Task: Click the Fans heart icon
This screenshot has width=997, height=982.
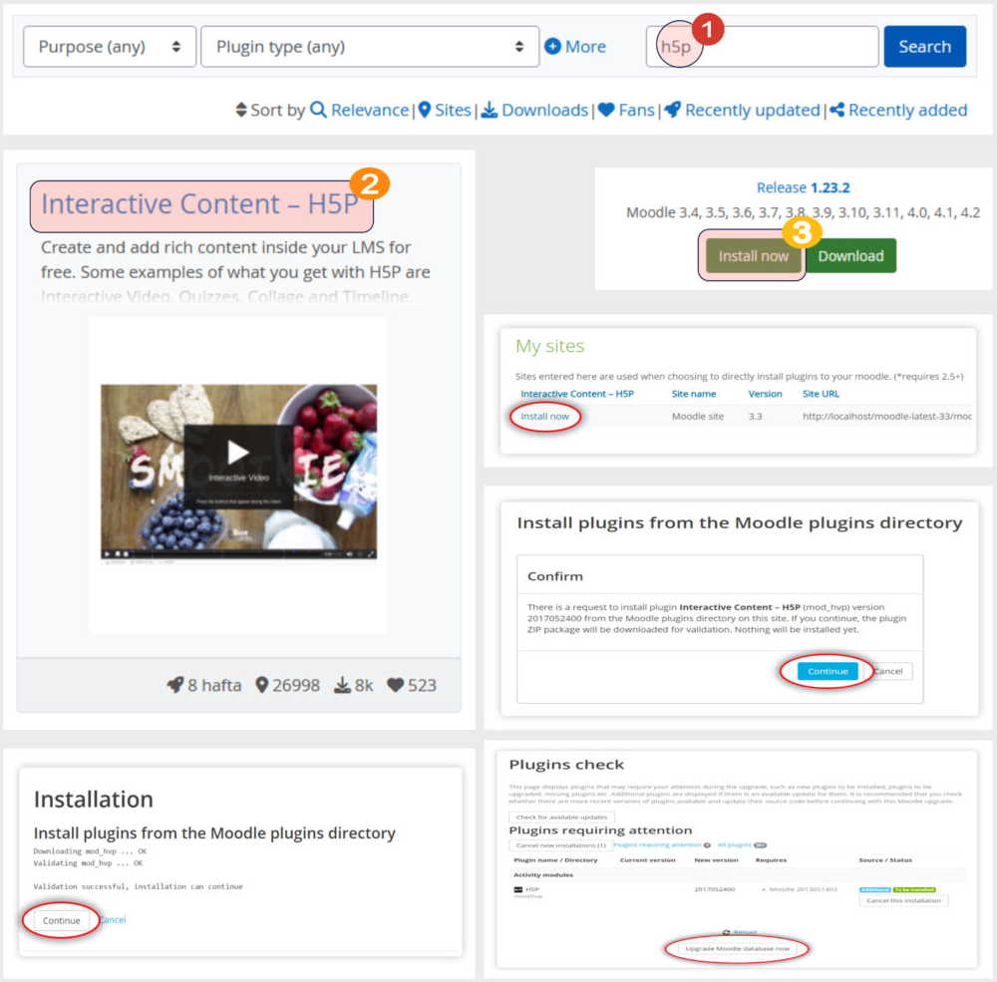Action: [x=606, y=110]
